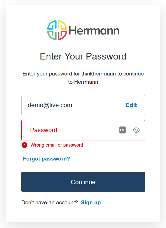Click the Herrmann wordmark text

94,31
